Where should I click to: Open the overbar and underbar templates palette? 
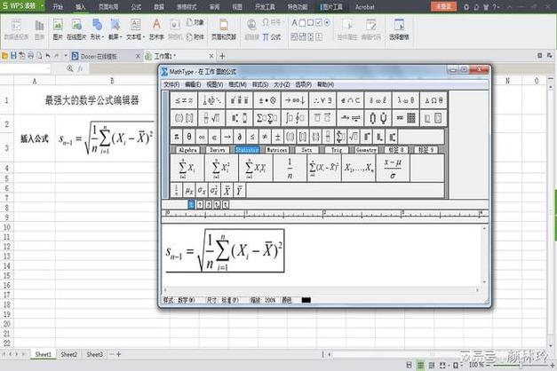[x=322, y=118]
